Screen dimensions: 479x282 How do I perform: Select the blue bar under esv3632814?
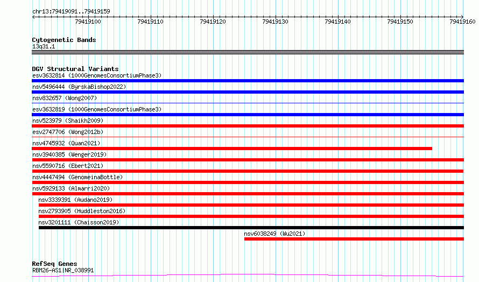pyautogui.click(x=248, y=81)
